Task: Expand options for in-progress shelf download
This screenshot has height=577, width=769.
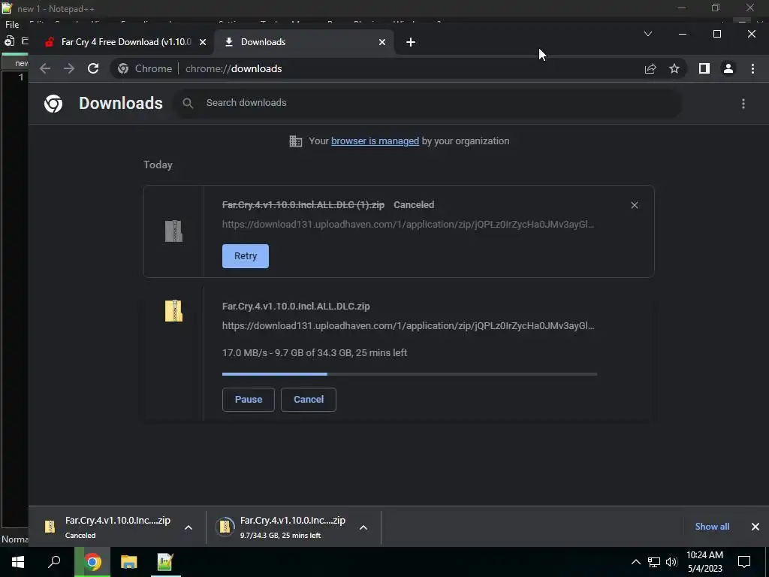Action: [x=363, y=527]
